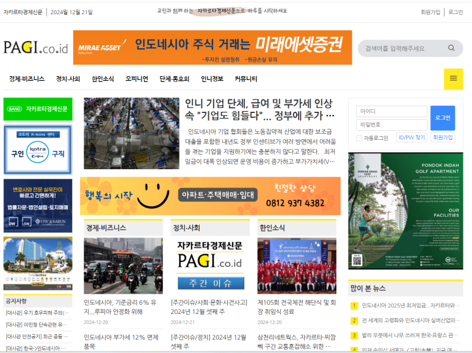Toggle the 자동로그인 checkbox
This screenshot has width=472, height=353.
359,138
